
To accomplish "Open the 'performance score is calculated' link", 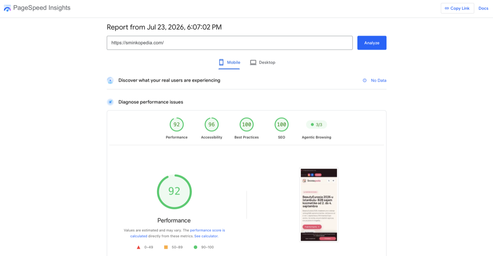I will (x=177, y=233).
